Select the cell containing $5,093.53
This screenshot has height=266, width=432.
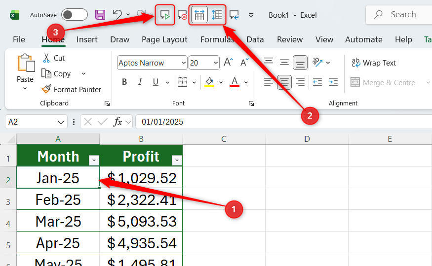[141, 221]
